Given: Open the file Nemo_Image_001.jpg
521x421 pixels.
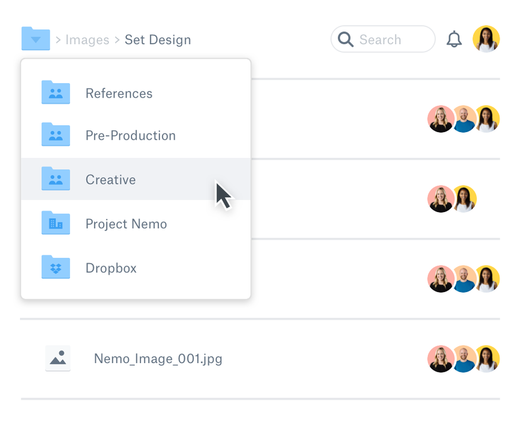Looking at the screenshot, I should (x=157, y=359).
